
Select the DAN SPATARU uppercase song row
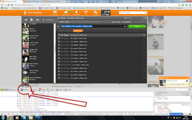coord(102,65)
